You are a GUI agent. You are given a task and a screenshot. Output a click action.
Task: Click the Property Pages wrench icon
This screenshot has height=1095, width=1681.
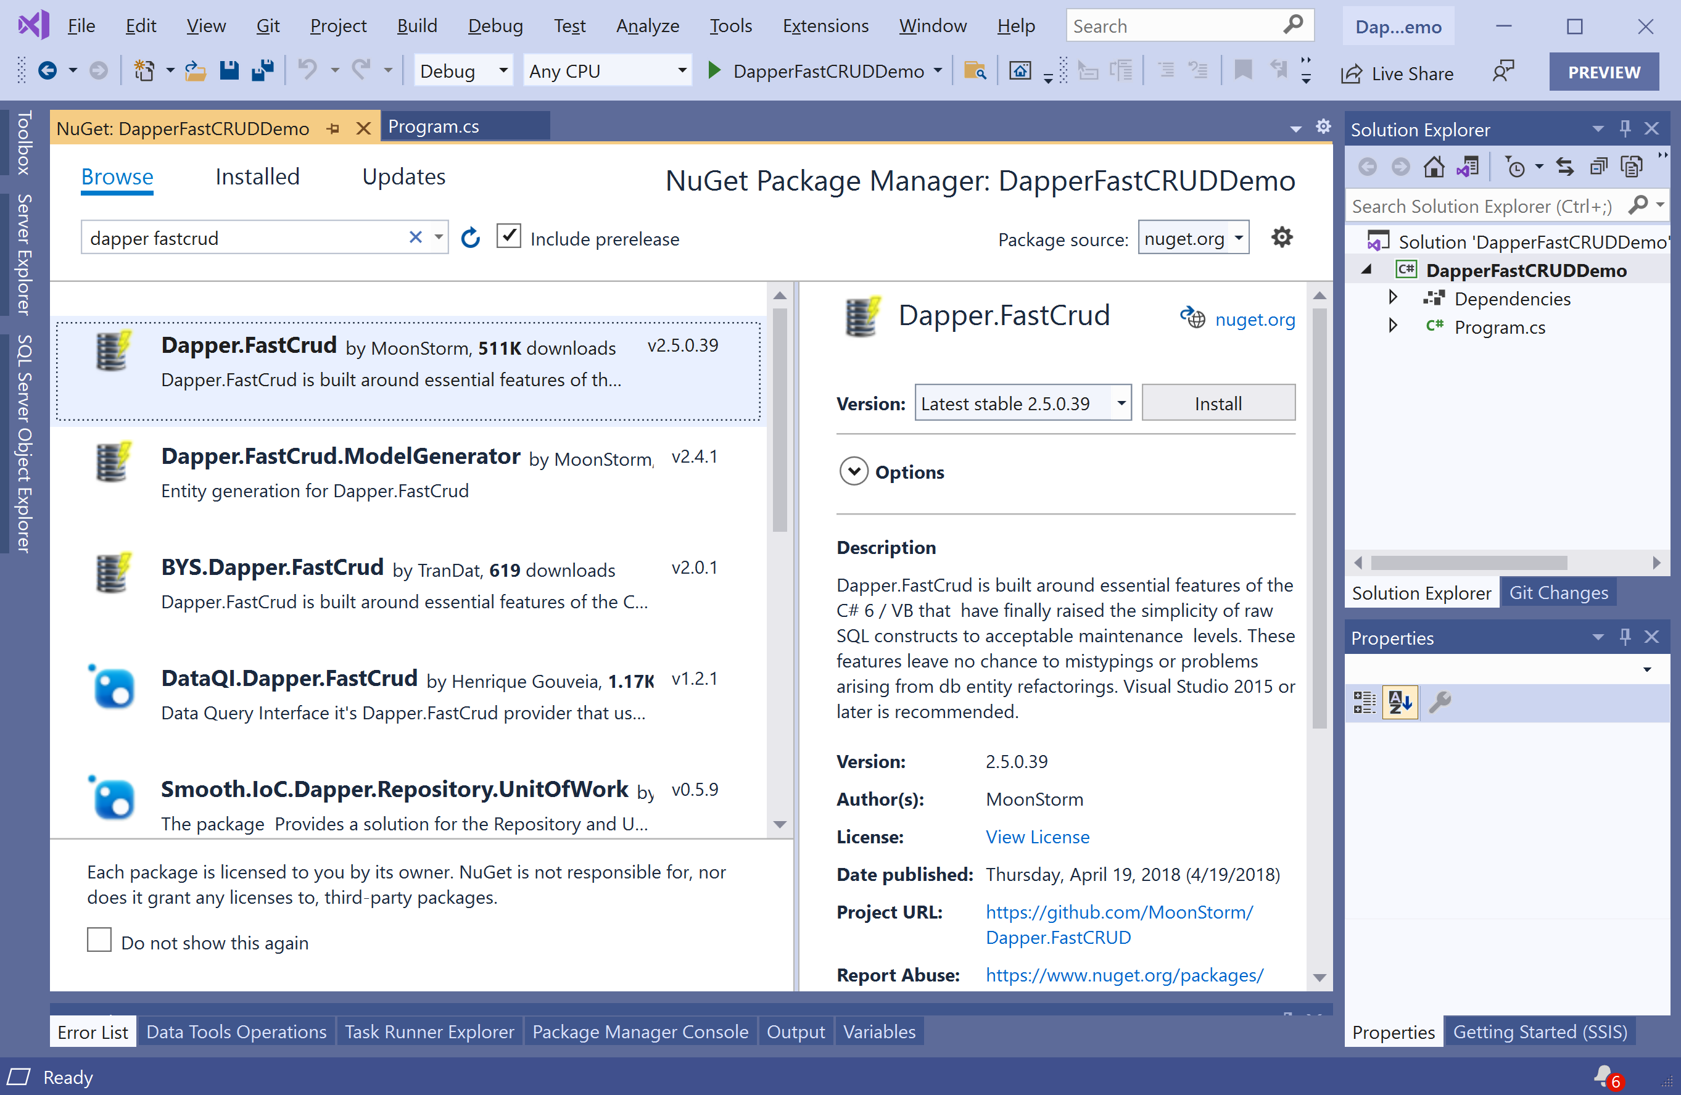1439,702
